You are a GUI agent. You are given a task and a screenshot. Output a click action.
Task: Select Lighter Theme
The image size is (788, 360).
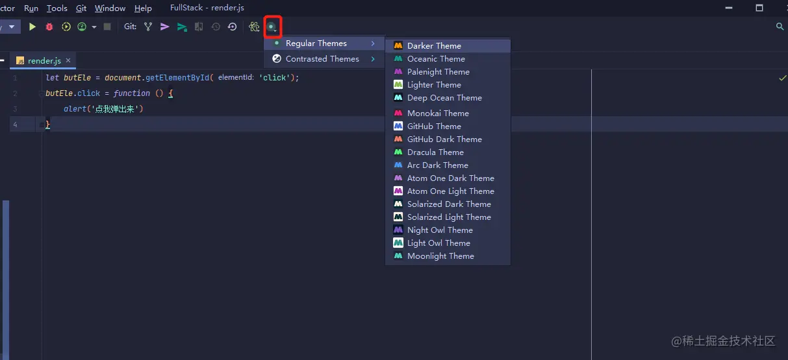(448, 85)
